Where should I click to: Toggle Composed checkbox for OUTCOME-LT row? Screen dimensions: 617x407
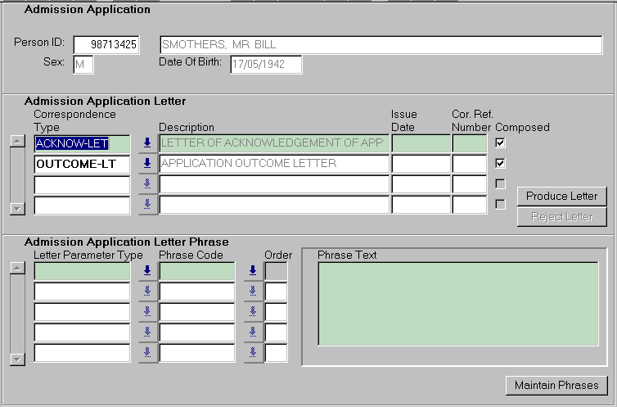pos(501,163)
